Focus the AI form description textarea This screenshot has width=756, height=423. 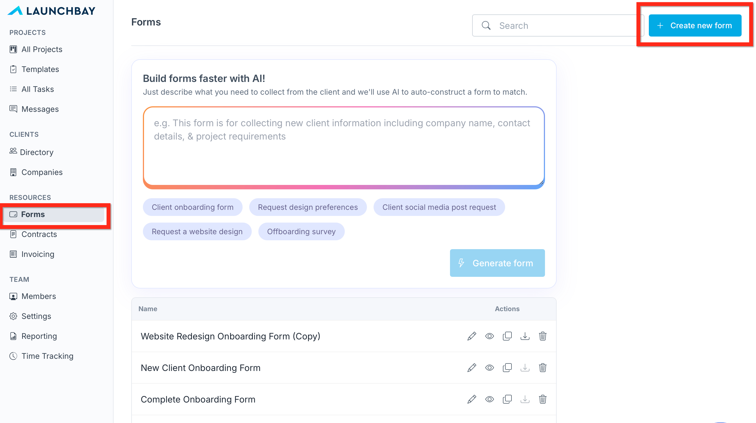[x=343, y=147]
